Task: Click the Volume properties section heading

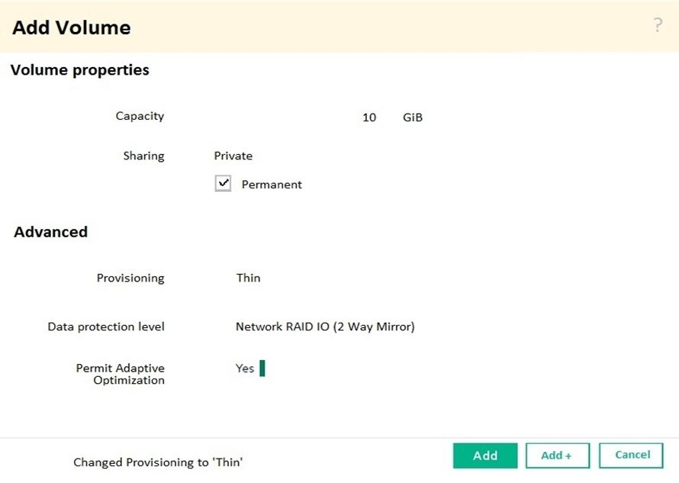Action: [80, 70]
